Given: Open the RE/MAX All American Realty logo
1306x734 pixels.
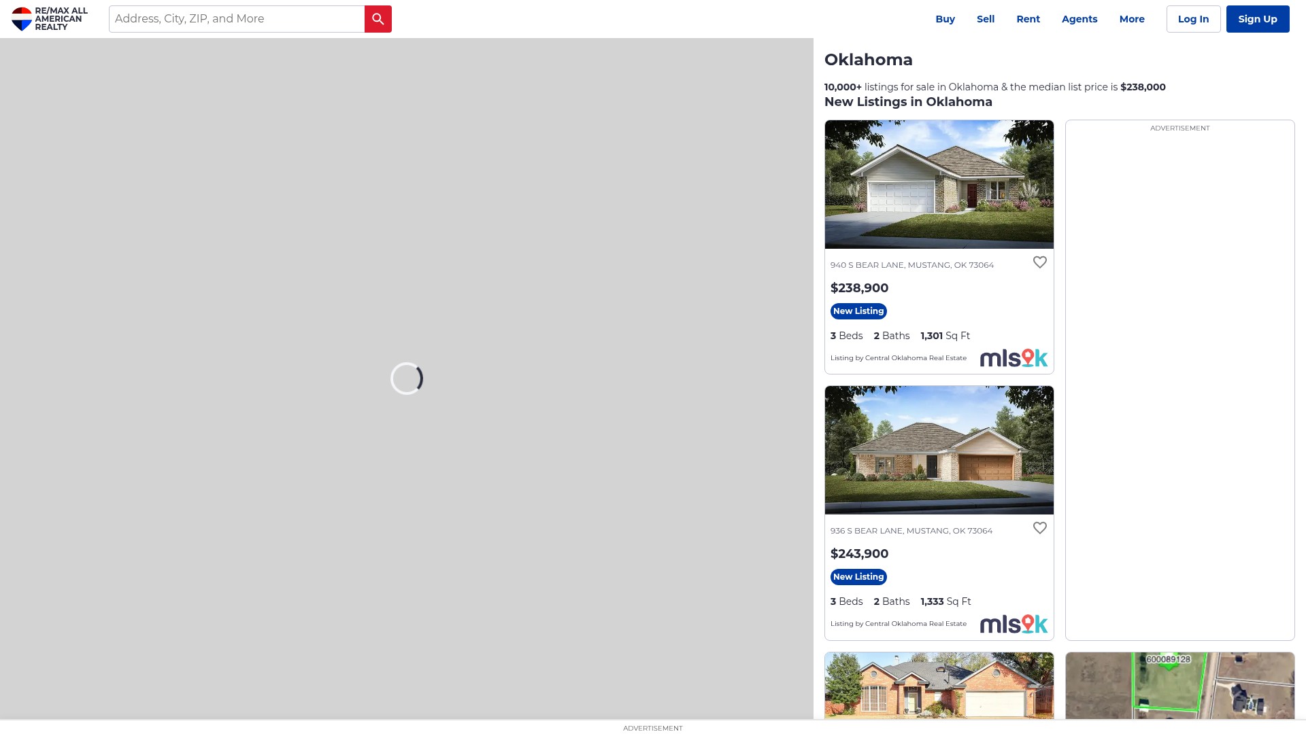Looking at the screenshot, I should (50, 19).
